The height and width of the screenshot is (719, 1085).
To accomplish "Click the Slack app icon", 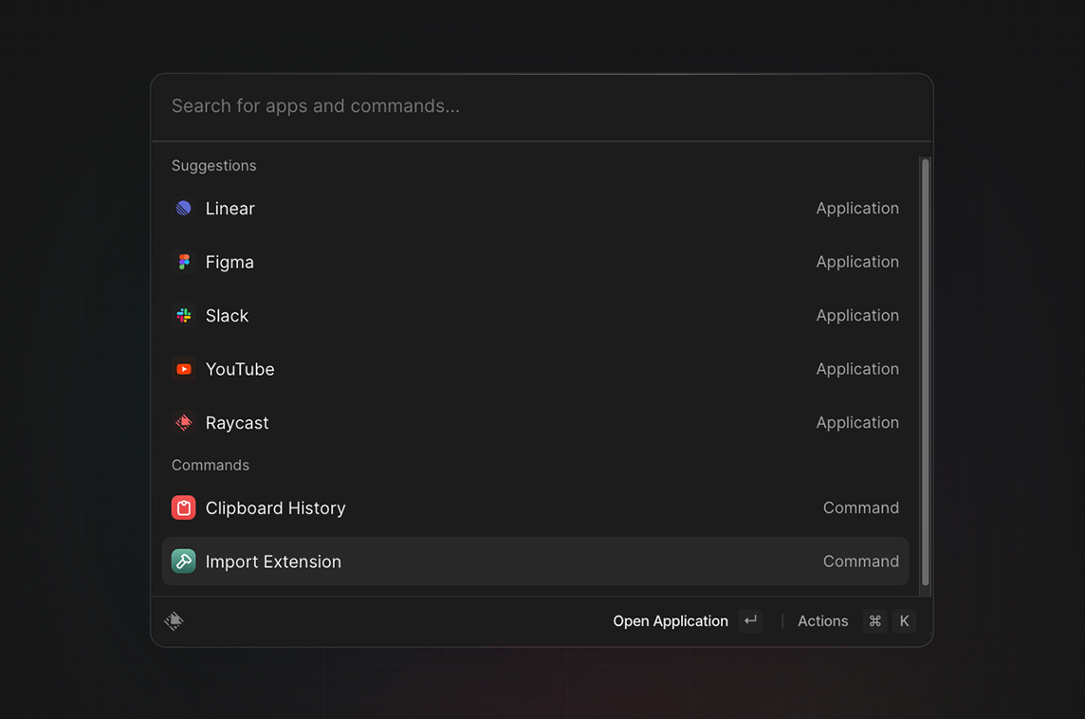I will click(183, 316).
